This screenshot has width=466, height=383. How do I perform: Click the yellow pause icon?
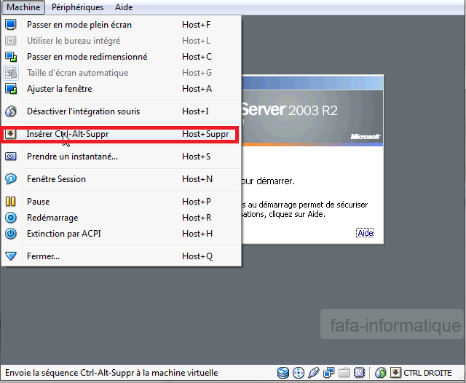[x=11, y=202]
